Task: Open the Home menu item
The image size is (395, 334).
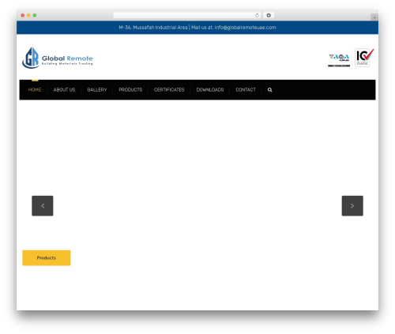Action: click(35, 90)
